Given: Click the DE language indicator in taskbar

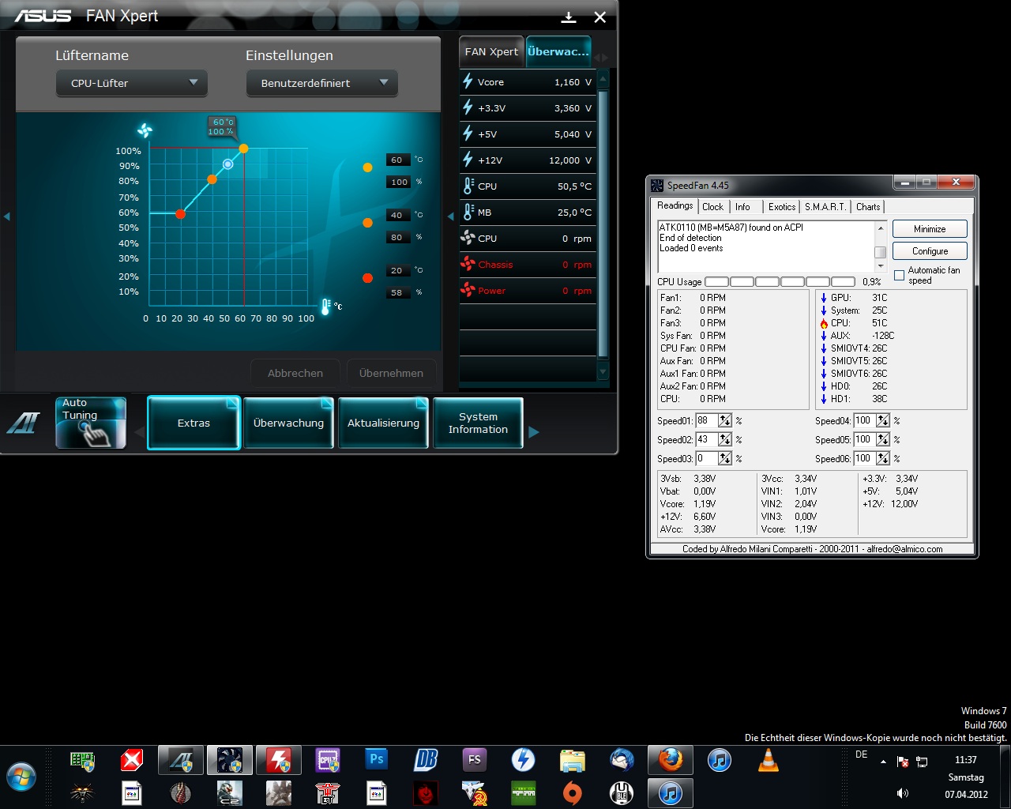Looking at the screenshot, I should coord(861,754).
